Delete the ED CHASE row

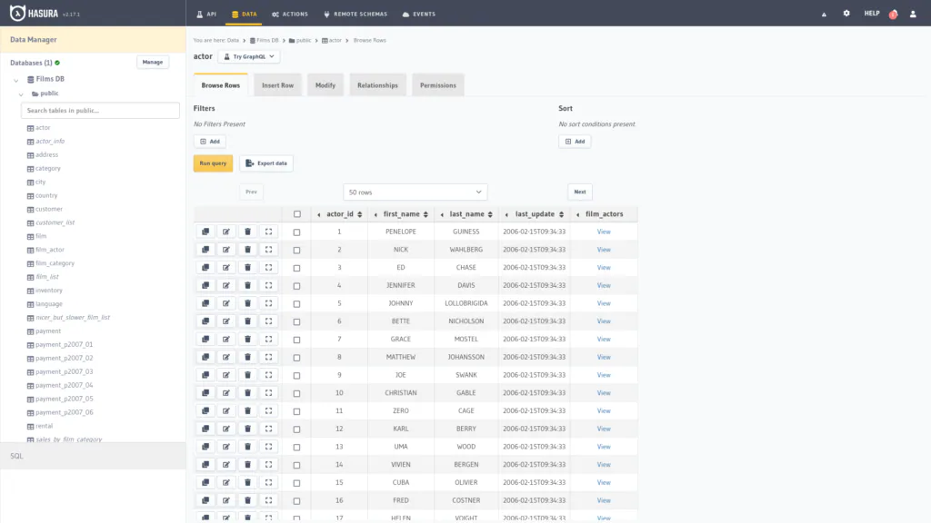247,268
